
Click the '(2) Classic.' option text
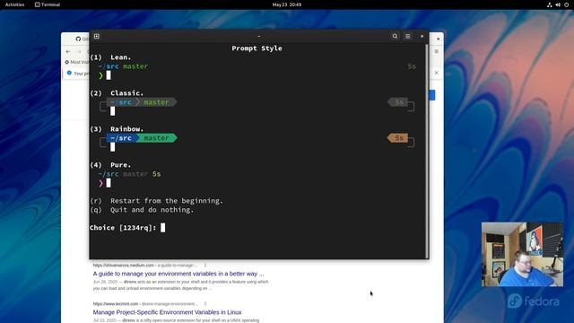click(x=117, y=93)
